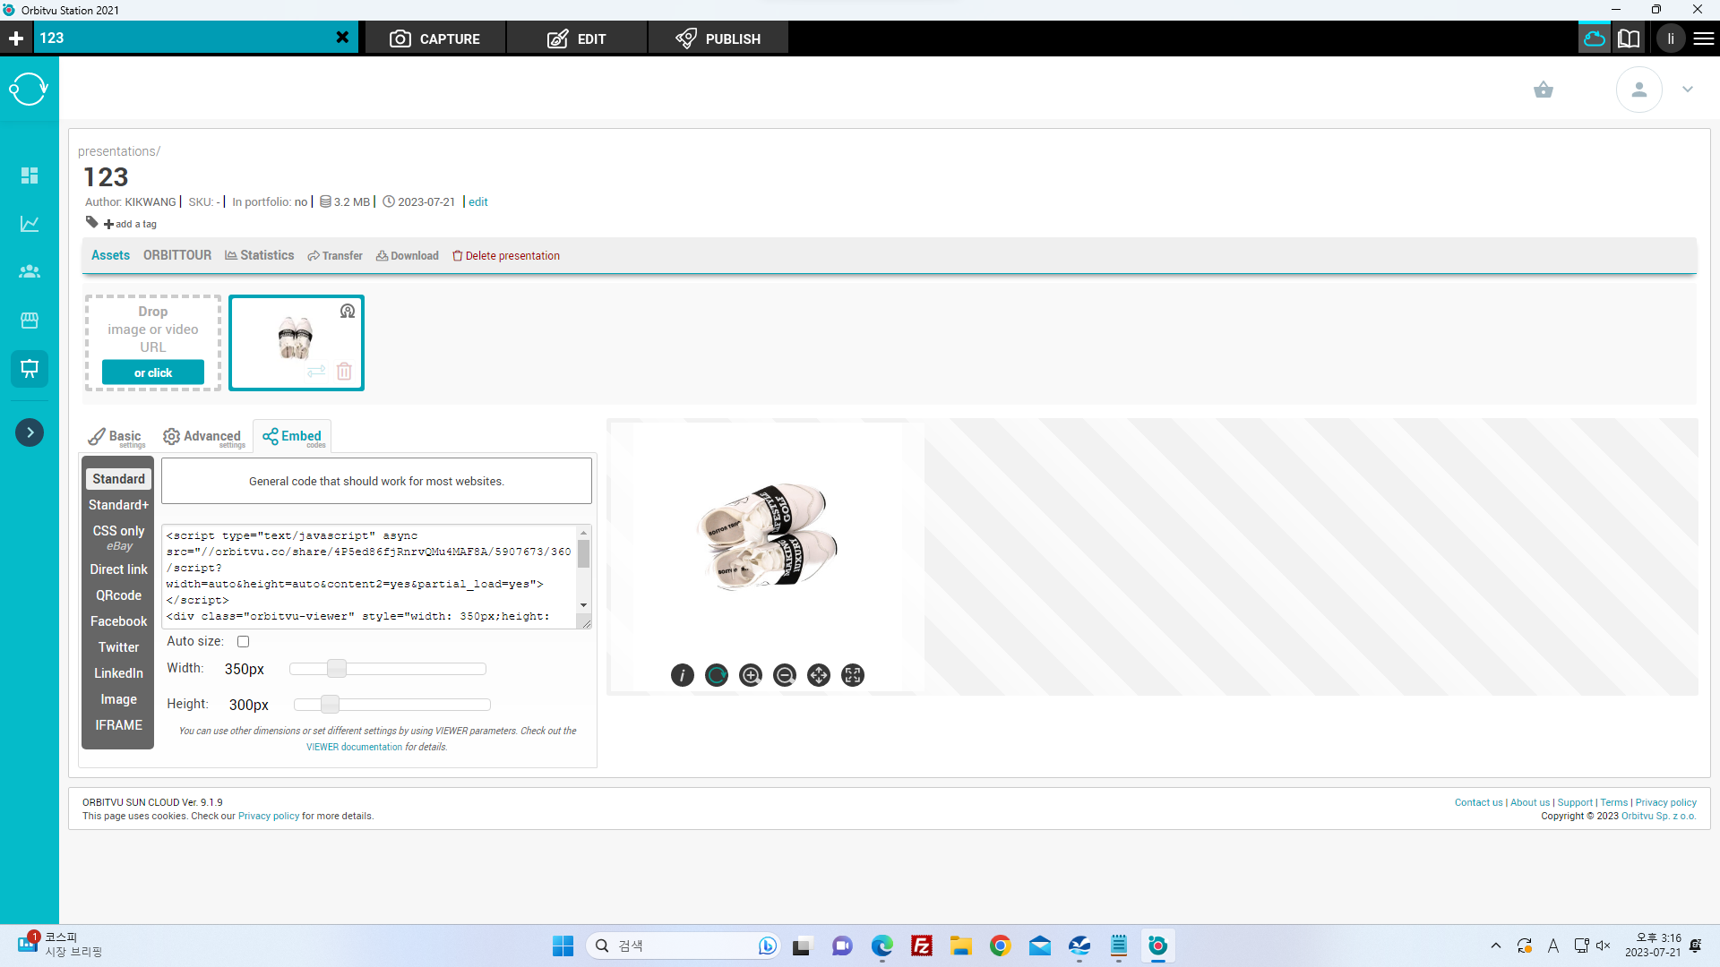Select the Twitter embed option
The width and height of the screenshot is (1720, 967).
click(118, 647)
